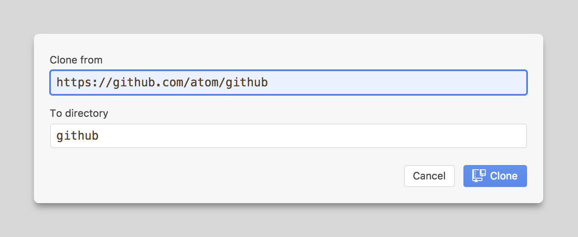Click the trailing "github" repo name in URL
The width and height of the screenshot is (578, 237).
pos(247,83)
